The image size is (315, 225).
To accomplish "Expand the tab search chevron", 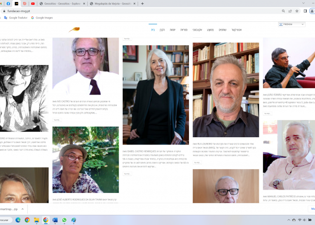I will [303, 3].
